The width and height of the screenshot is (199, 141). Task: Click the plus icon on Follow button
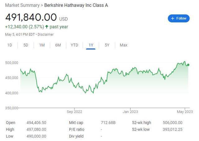[173, 18]
